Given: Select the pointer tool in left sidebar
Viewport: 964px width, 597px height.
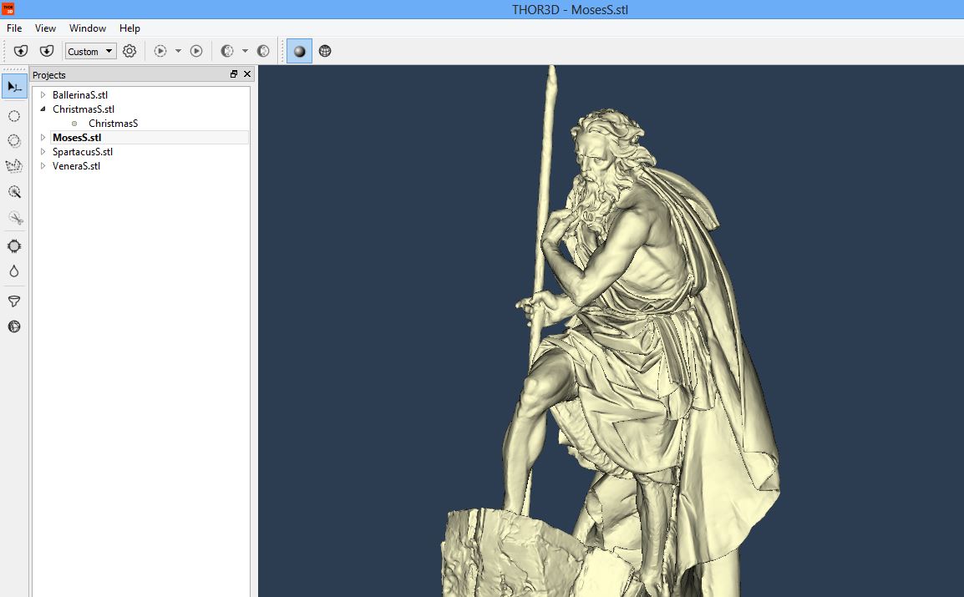Looking at the screenshot, I should (x=14, y=86).
